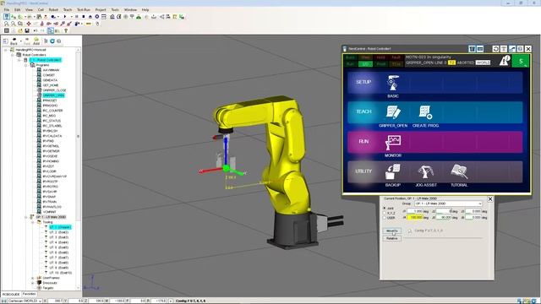Select GET_HOME program in the tree
Viewport: 541px width, 304px height.
[51, 85]
